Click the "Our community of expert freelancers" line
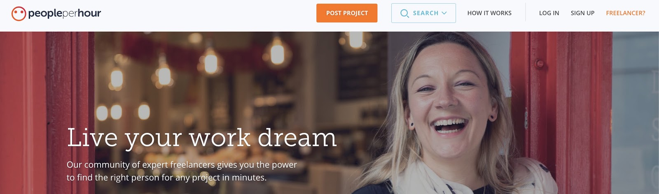This screenshot has width=659, height=194. point(182,165)
